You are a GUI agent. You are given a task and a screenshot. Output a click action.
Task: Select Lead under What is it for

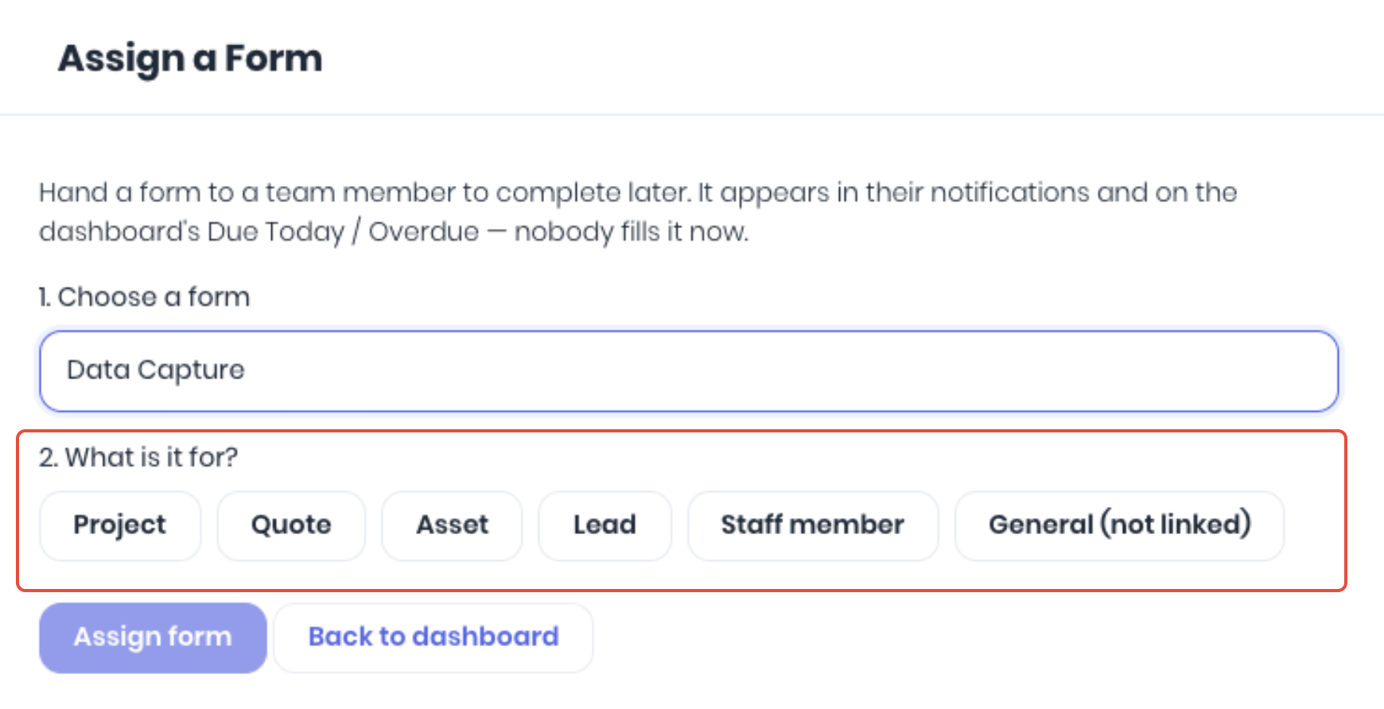coord(605,525)
